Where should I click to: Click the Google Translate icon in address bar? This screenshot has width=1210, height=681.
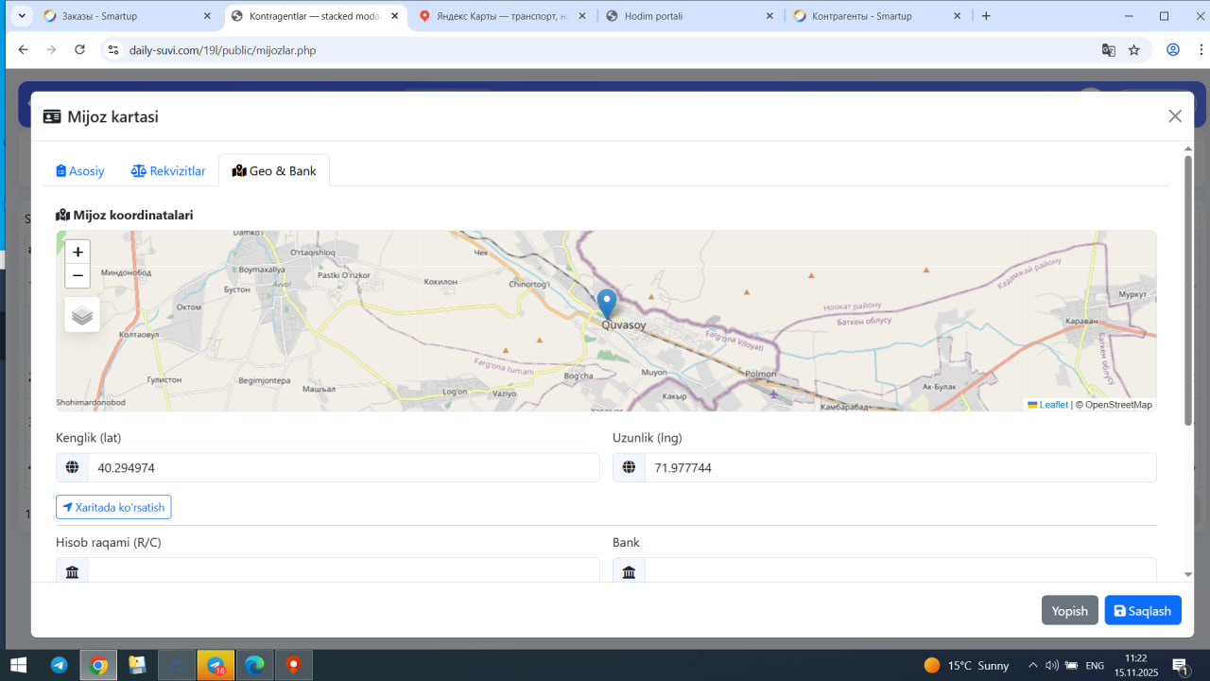[x=1109, y=50]
